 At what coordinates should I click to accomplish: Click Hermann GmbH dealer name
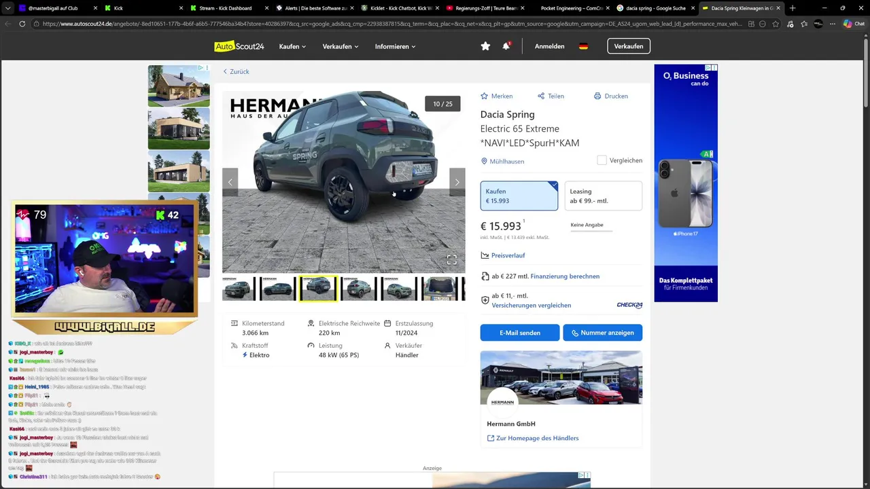[x=511, y=424]
